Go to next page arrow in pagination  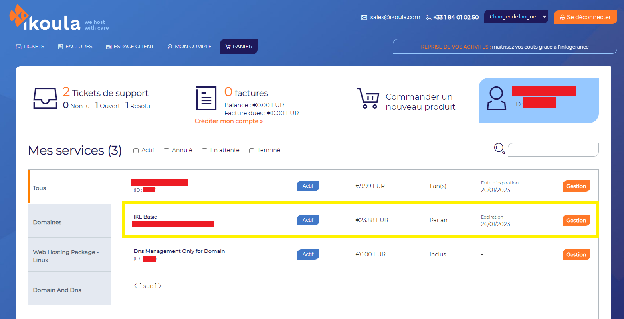[160, 286]
